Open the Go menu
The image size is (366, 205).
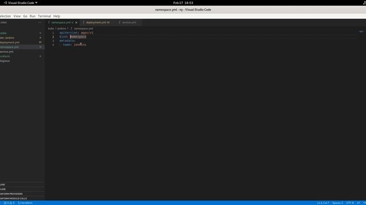click(x=25, y=16)
